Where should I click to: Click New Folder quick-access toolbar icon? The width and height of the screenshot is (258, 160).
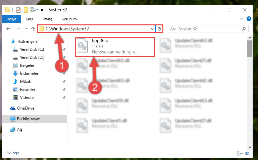pyautogui.click(x=26, y=10)
